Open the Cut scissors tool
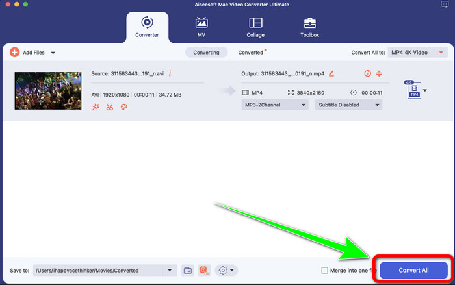 click(x=110, y=107)
